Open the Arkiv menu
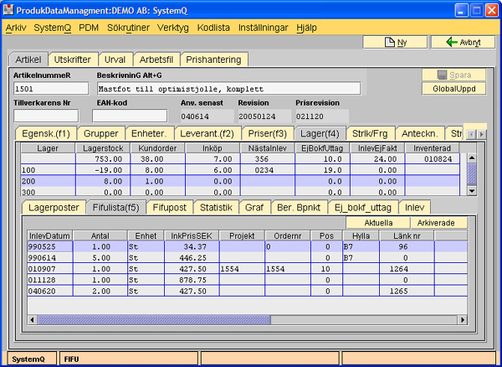Screen dimensions: 502x367 pos(16,28)
